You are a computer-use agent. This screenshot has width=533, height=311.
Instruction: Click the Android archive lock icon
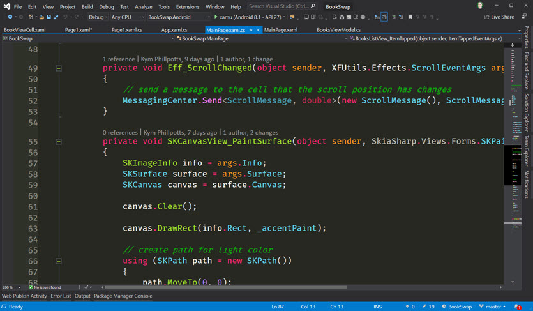[x=342, y=17]
